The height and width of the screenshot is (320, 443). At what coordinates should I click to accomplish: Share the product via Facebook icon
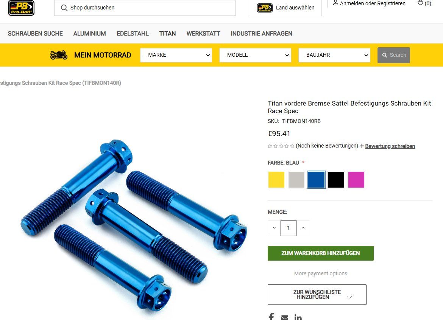pyautogui.click(x=271, y=317)
